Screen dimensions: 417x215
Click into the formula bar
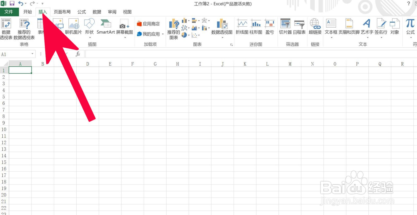pos(251,54)
